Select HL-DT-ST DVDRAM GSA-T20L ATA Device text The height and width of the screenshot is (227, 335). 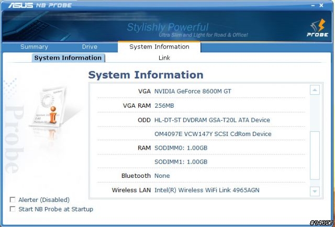[212, 120]
